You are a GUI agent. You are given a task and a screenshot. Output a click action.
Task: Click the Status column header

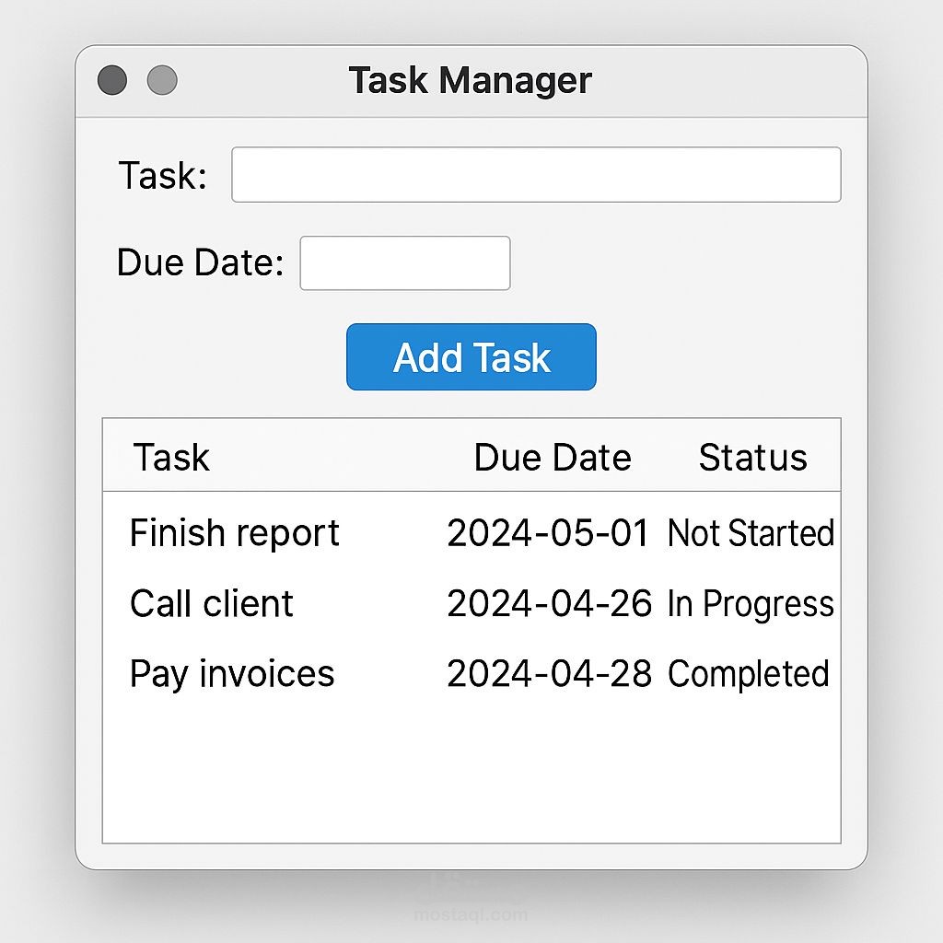coord(752,456)
